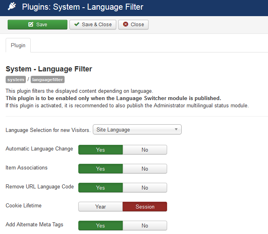Click the Site Language dropdown arrow
The height and width of the screenshot is (234, 268).
point(176,130)
